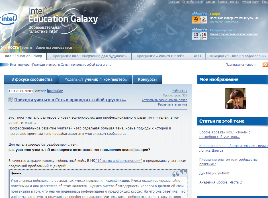Open Программа Intel «Обучение для будущего» tab
The height and width of the screenshot is (198, 268).
pos(89,56)
